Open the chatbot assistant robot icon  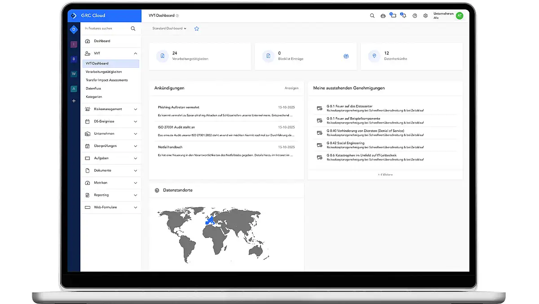[x=383, y=16]
